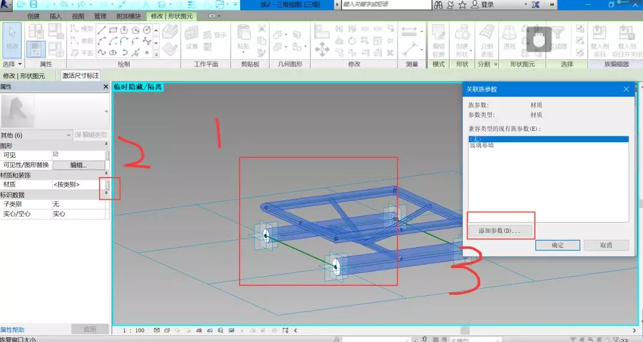The image size is (643, 342).
Task: Switch to the Create (创建) ribbon tab
Action: pos(33,16)
